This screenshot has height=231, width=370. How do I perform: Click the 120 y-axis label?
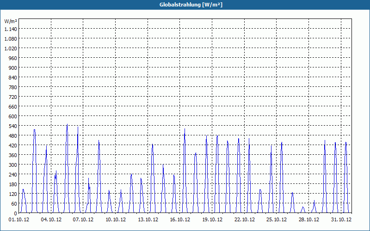tap(13, 194)
